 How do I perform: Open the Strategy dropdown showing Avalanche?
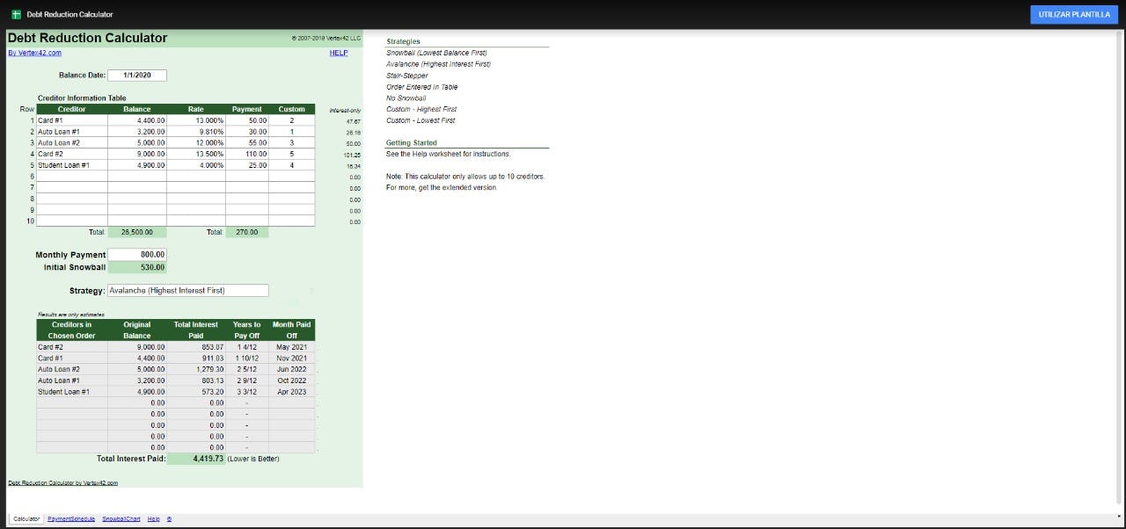click(x=187, y=290)
